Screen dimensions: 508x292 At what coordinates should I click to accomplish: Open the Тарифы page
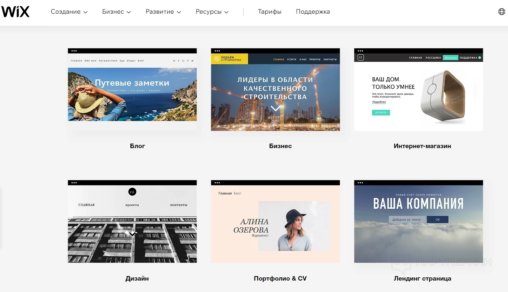pyautogui.click(x=270, y=12)
